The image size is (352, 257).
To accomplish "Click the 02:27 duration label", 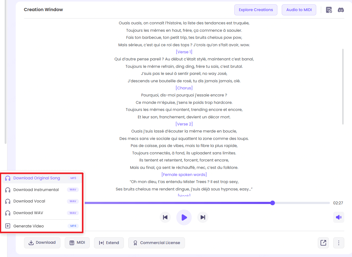I will [338, 203].
